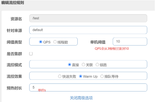
Task: Click the red QPS会从3慢慢过渡到10 note
Action: 112,49
